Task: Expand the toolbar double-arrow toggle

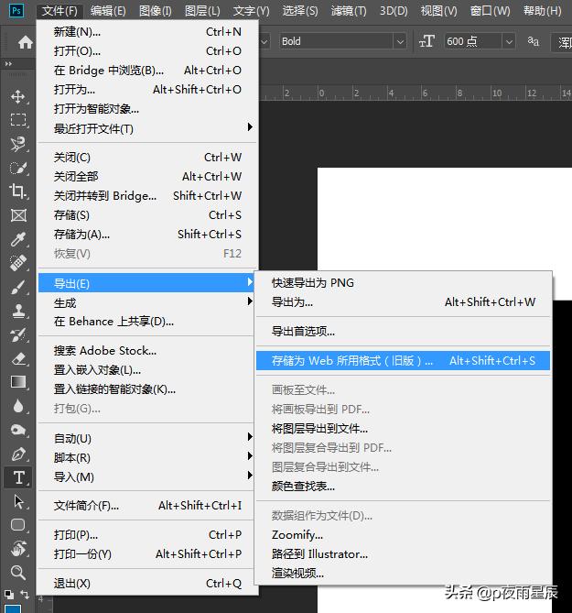Action: pos(8,63)
